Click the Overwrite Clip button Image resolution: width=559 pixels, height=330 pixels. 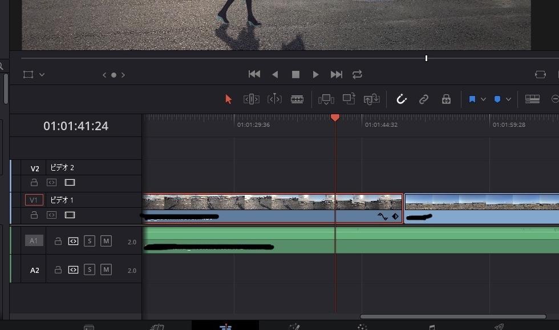pyautogui.click(x=349, y=99)
